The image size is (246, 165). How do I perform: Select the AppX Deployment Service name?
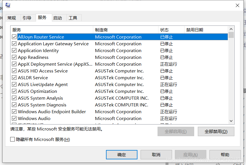point(55,64)
